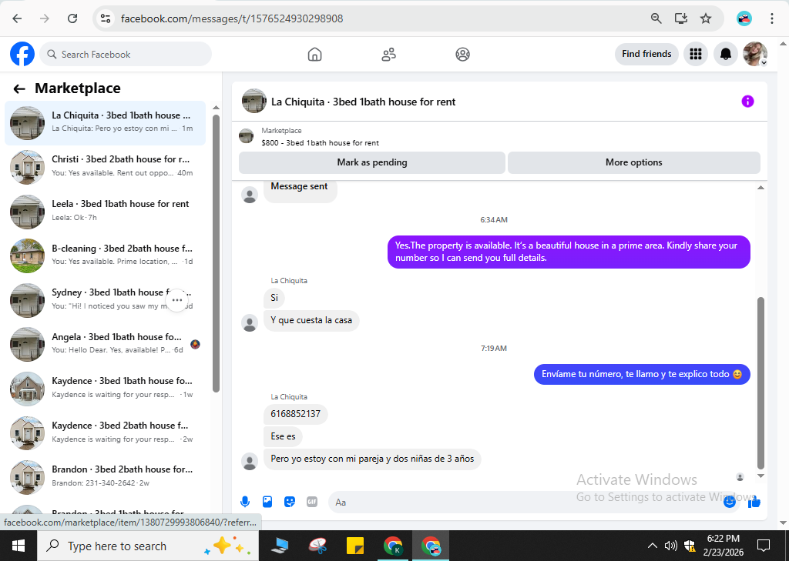This screenshot has height=561, width=789.
Task: Choose a sticker icon in composer
Action: (290, 502)
